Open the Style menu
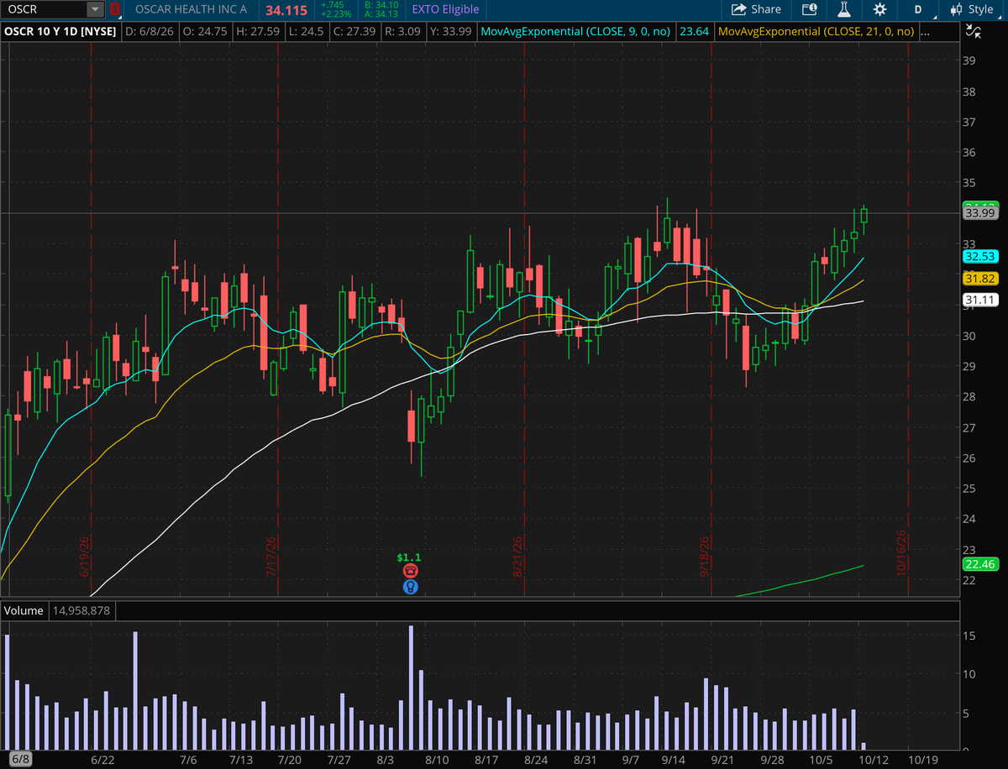This screenshot has width=1008, height=769. tap(971, 9)
